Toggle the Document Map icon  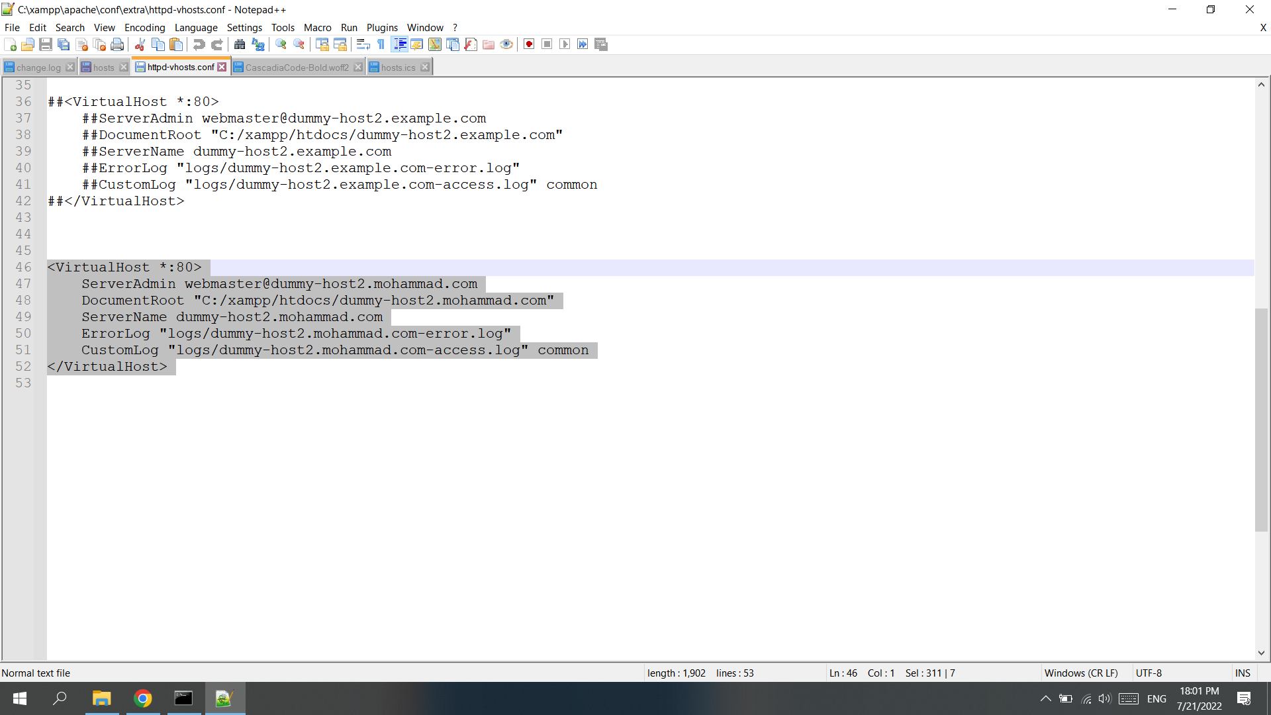pyautogui.click(x=435, y=44)
